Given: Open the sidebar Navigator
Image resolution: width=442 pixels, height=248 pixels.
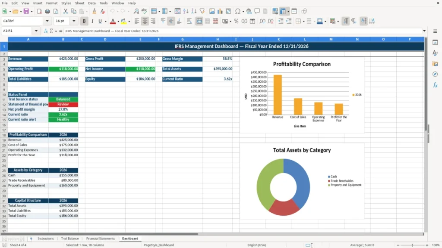Looking at the screenshot, I should point(435,74).
